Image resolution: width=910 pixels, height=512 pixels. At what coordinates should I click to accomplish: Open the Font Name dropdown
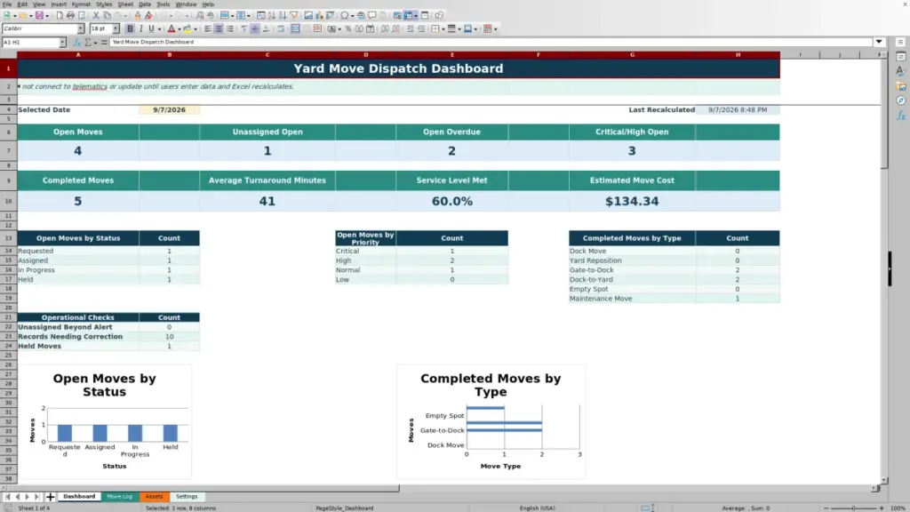click(x=80, y=28)
